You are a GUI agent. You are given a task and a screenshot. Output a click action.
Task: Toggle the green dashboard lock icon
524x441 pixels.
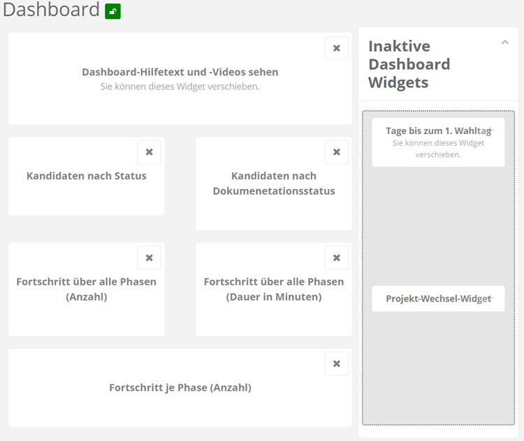(x=112, y=12)
